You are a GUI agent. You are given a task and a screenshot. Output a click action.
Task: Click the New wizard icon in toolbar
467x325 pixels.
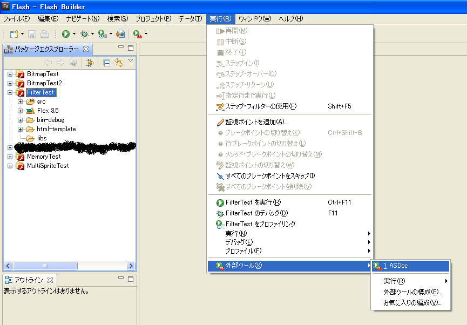pos(14,34)
